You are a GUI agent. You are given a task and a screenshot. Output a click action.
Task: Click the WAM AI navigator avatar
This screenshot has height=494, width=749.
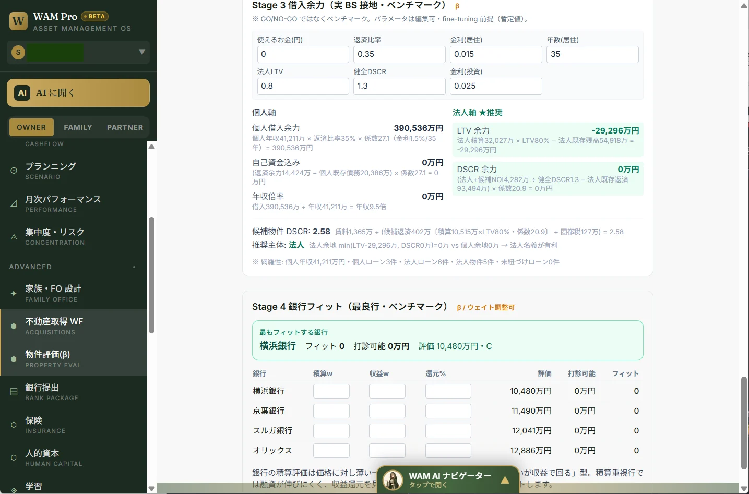(393, 480)
